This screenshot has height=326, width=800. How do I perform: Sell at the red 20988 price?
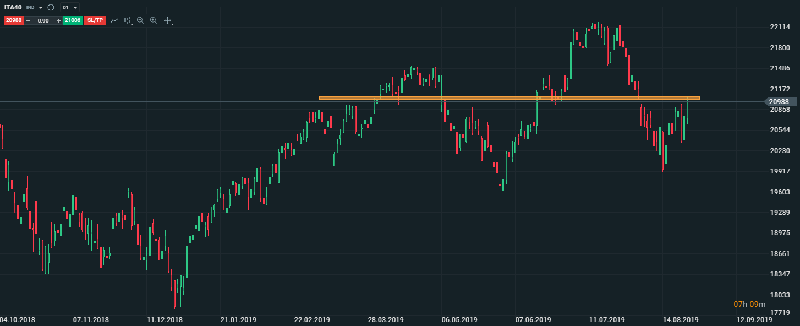click(x=13, y=20)
